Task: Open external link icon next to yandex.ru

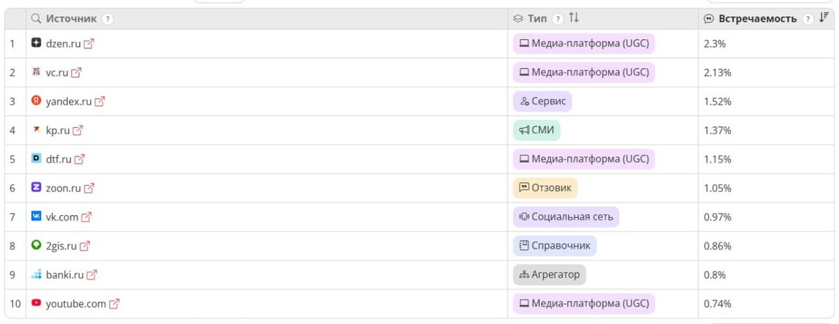Action: pyautogui.click(x=100, y=101)
